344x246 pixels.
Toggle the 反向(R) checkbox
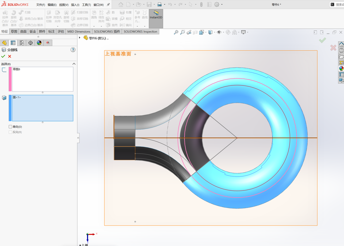click(10, 132)
